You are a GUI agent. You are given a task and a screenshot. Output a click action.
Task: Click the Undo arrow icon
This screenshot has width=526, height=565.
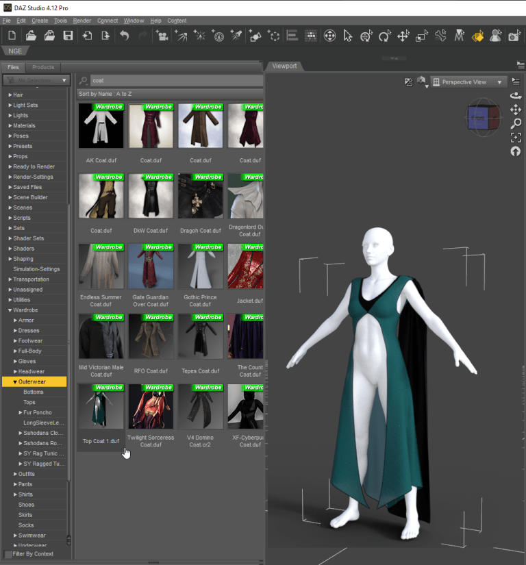(124, 36)
